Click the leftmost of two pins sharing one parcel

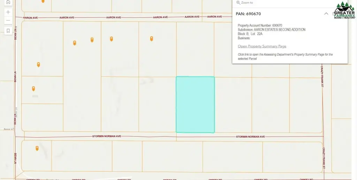tap(75, 43)
